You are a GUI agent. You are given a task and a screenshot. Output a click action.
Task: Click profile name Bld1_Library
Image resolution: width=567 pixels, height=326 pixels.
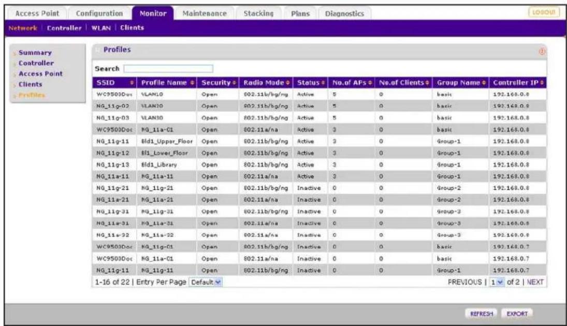(159, 165)
